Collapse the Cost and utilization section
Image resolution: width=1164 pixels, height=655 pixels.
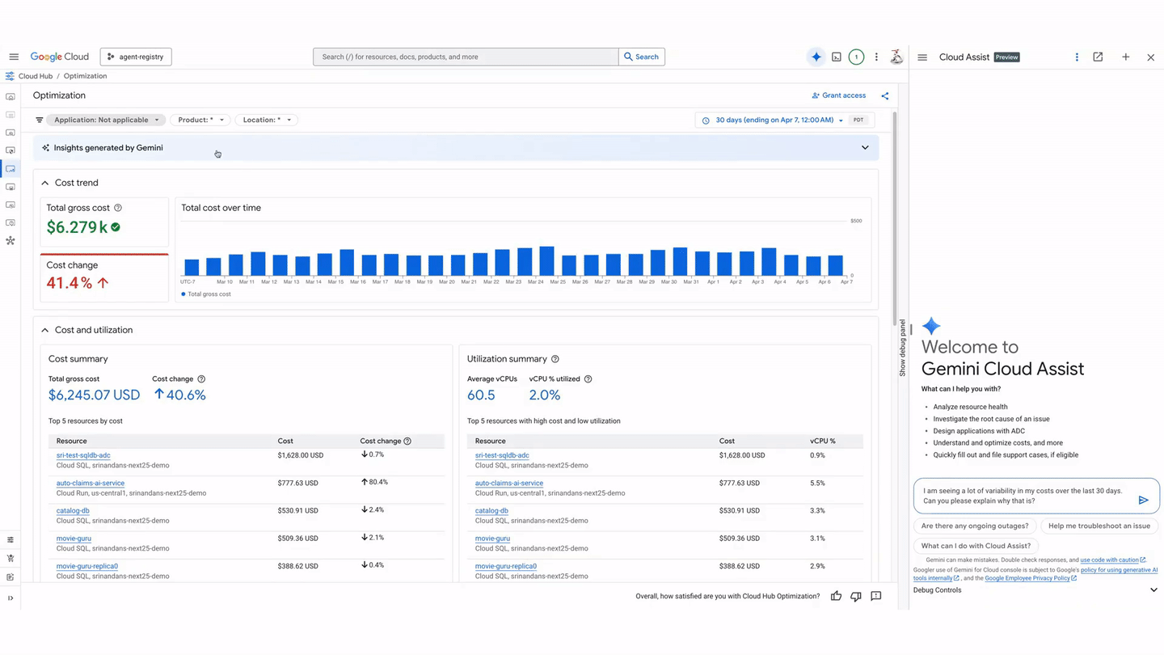(x=44, y=330)
